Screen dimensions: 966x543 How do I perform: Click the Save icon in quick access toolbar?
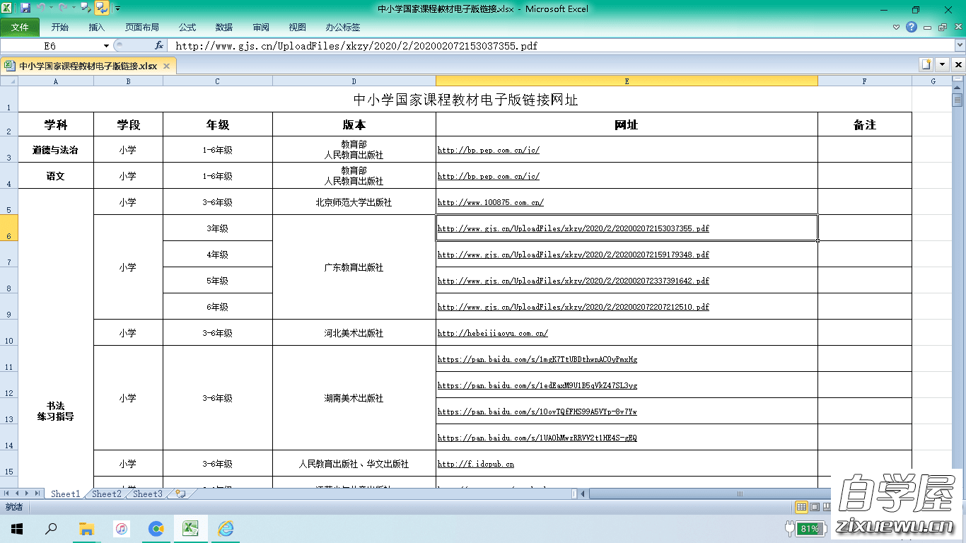[x=25, y=8]
